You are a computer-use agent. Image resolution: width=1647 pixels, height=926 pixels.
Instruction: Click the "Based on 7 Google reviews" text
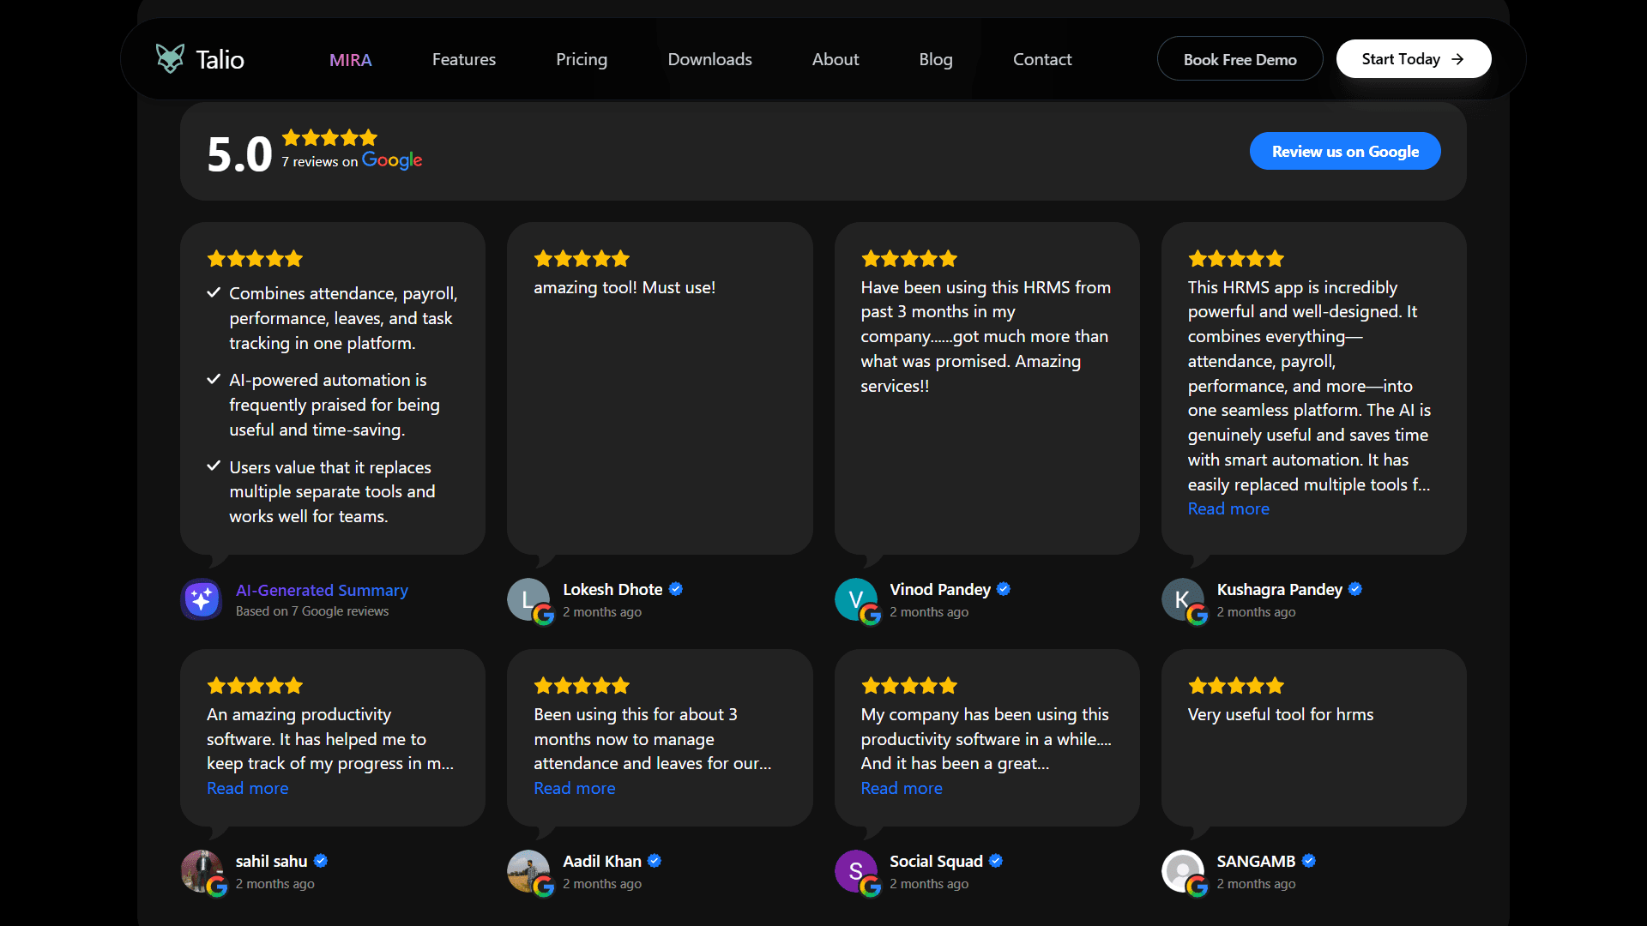(x=312, y=611)
